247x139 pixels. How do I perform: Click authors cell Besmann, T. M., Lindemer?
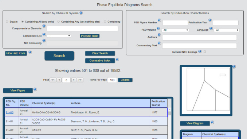coord(110,121)
